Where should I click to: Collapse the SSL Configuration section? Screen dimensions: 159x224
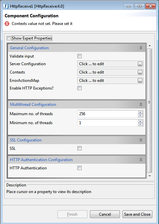coord(141,140)
